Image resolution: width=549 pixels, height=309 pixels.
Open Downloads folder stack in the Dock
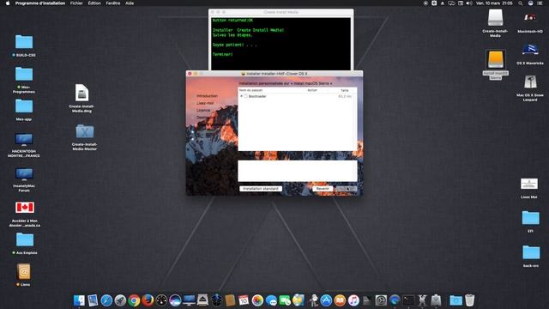click(455, 300)
